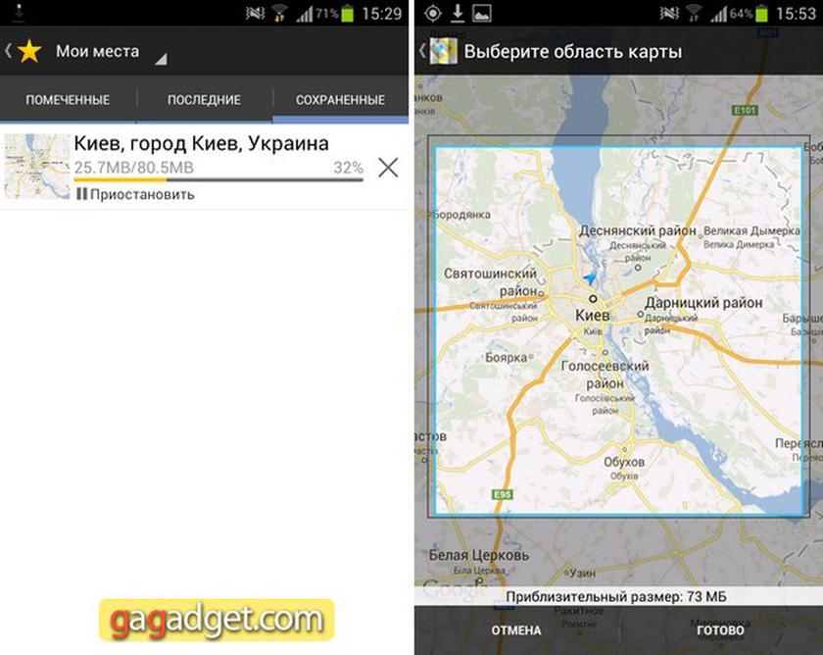Viewport: 823px width, 655px height.
Task: Tap the Киев city label on map
Action: pos(590,316)
